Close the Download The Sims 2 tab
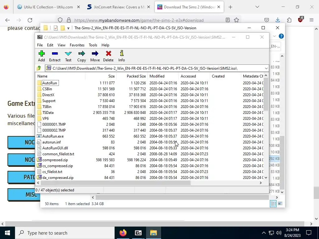The height and width of the screenshot is (239, 319). pyautogui.click(x=219, y=7)
